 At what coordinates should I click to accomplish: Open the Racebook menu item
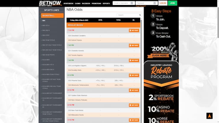[86, 4]
